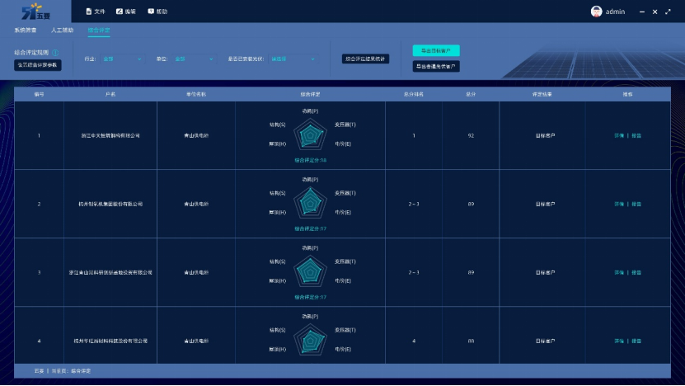Click the 评定结果 column header
Screen dimensions: 685x386
pos(542,94)
